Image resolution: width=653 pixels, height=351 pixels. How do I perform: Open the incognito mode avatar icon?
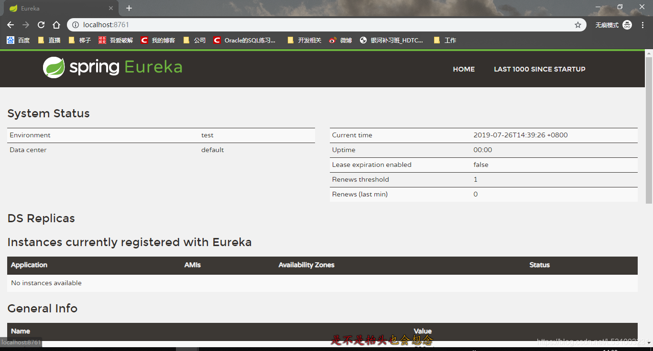point(627,25)
